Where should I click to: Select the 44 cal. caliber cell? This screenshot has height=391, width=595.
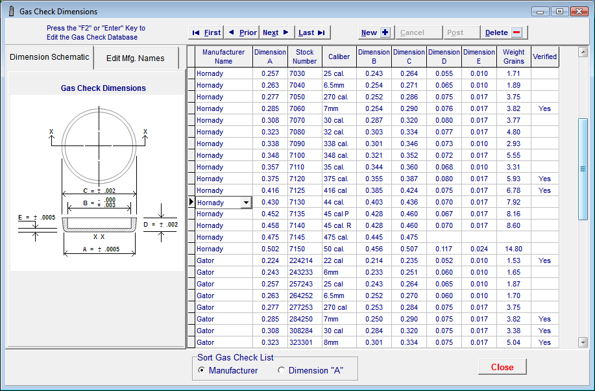[339, 202]
